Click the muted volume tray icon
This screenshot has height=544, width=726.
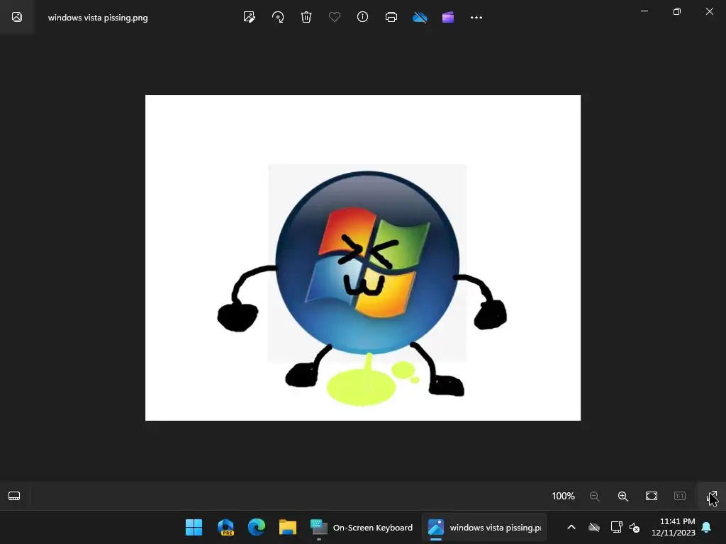[x=635, y=527]
